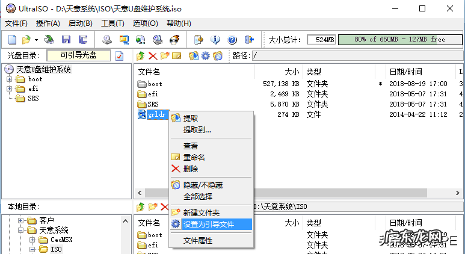465x254 pixels.
Task: Click the Compress ISO disc icon
Action: (141, 40)
